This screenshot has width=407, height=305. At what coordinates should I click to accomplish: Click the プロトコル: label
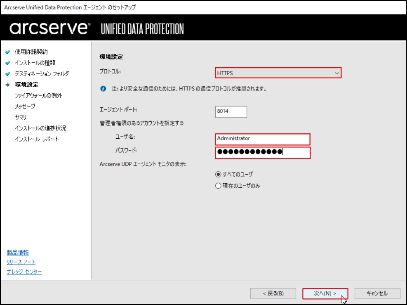(110, 71)
